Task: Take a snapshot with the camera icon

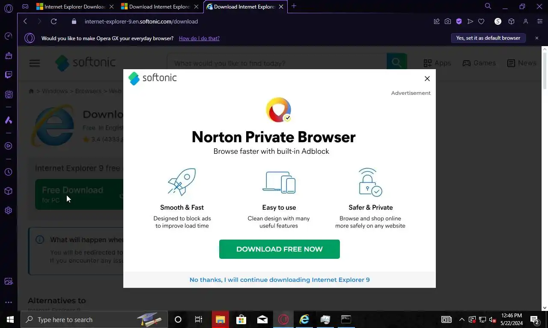Action: tap(447, 21)
